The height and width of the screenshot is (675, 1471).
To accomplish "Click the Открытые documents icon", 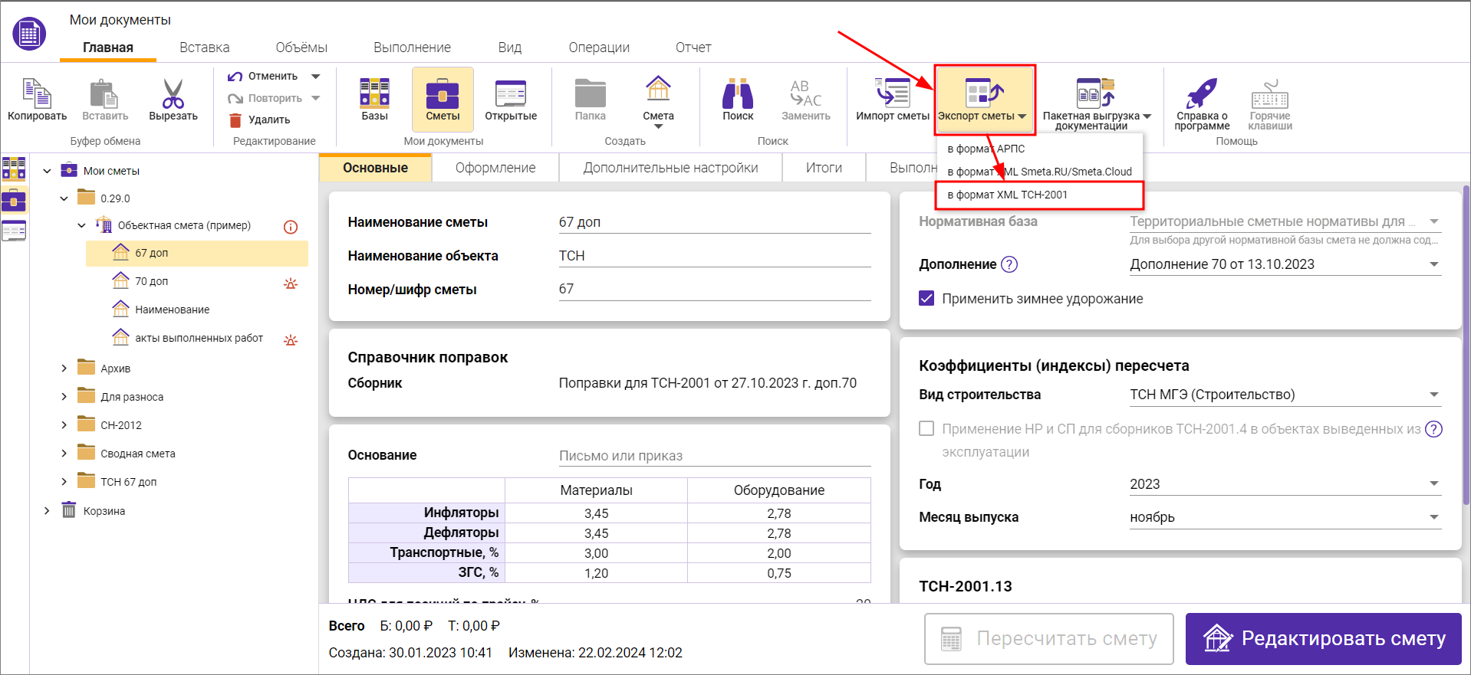I will pyautogui.click(x=510, y=94).
